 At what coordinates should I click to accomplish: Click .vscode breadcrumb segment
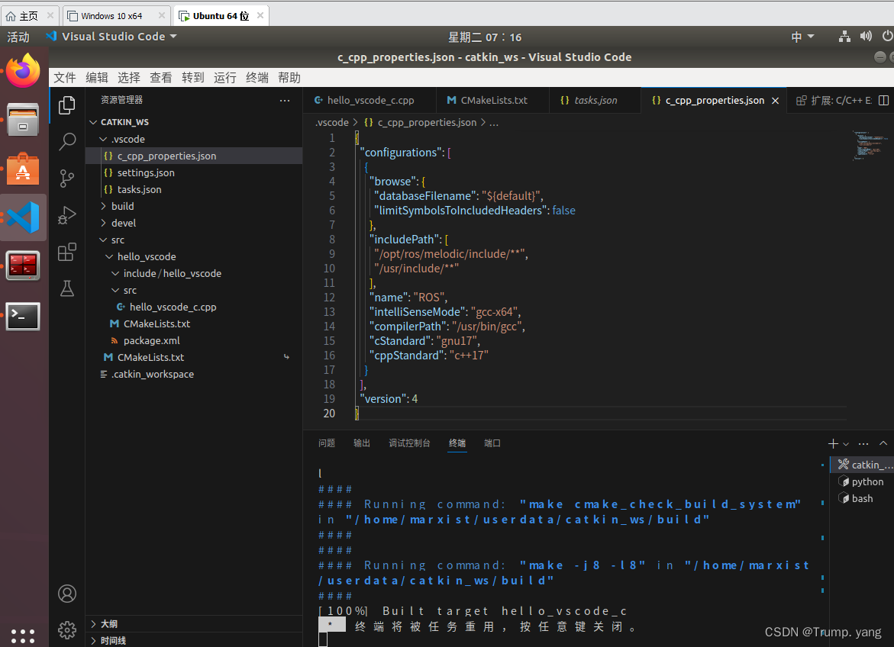(332, 123)
